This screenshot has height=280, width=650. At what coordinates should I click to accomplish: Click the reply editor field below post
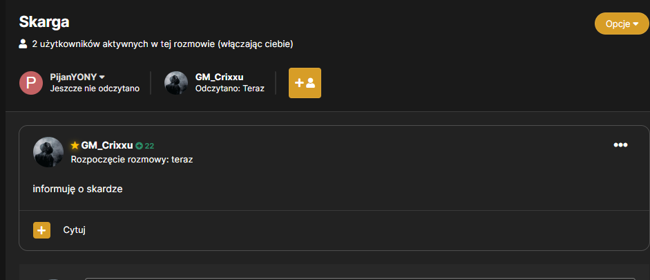tap(360, 279)
